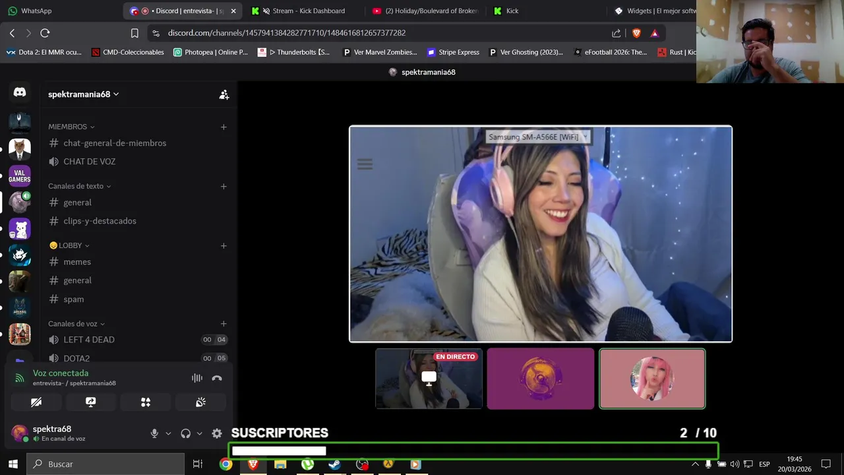Open the soundboard icon
844x475 pixels.
pyautogui.click(x=200, y=402)
